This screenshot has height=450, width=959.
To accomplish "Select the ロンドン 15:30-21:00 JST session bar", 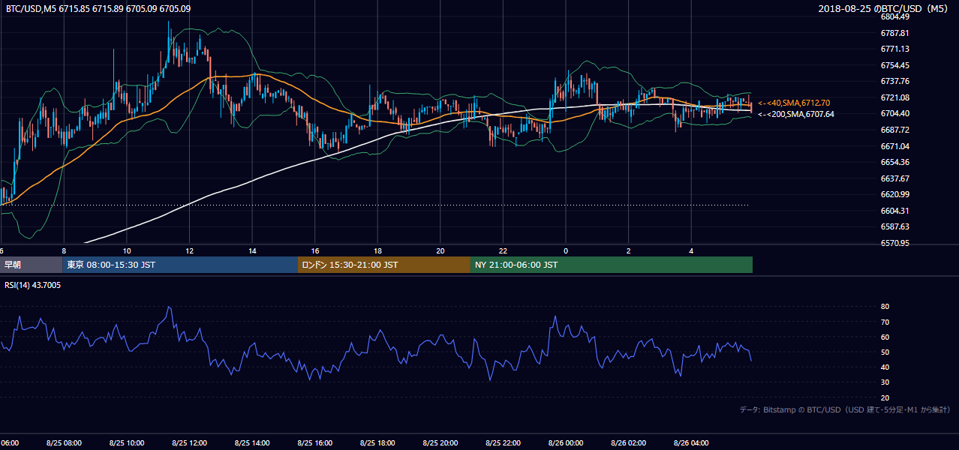I will [384, 265].
